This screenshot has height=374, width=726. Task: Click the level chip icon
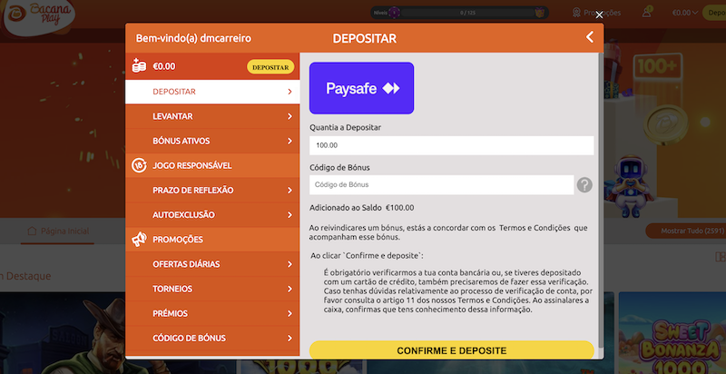[394, 13]
